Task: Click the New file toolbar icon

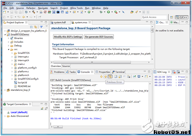Action: [x=4, y=12]
